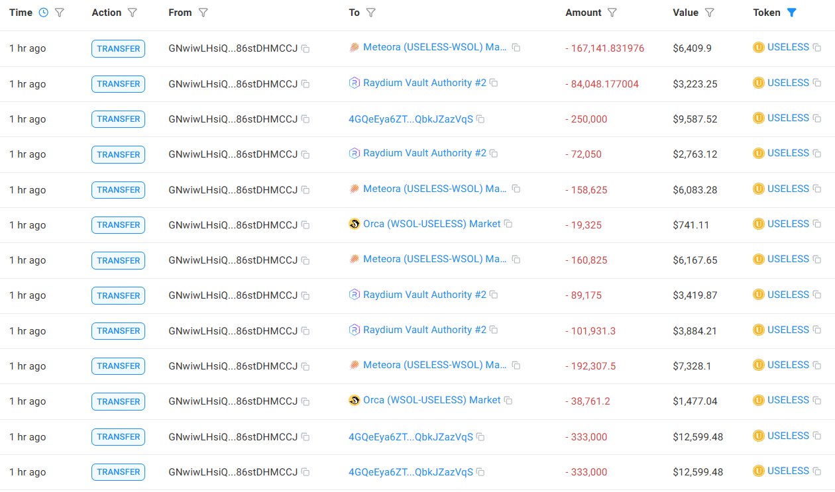The image size is (835, 492).
Task: Select the value $7,328.1
Action: pyautogui.click(x=693, y=366)
